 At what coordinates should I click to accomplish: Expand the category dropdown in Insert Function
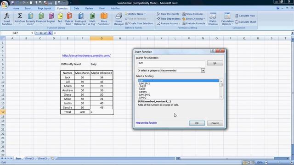tap(203, 71)
